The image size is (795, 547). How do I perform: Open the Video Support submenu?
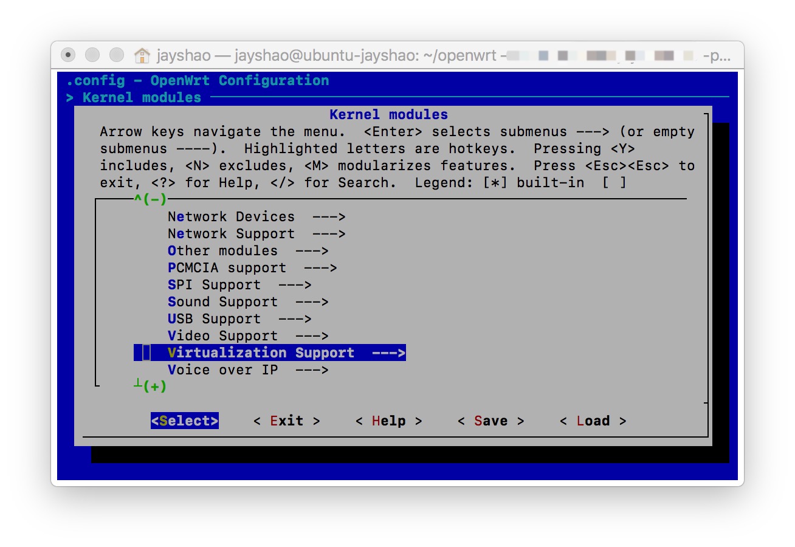(222, 336)
